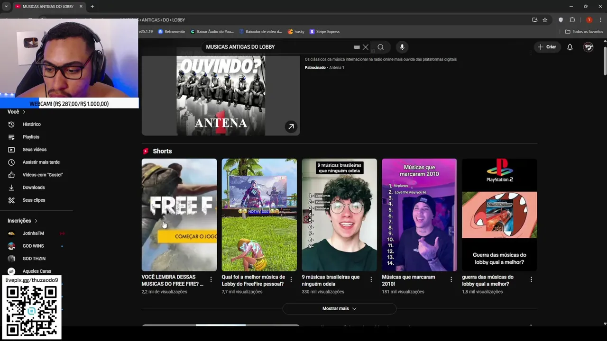
Task: Click the Shorts section heading
Action: tap(162, 151)
